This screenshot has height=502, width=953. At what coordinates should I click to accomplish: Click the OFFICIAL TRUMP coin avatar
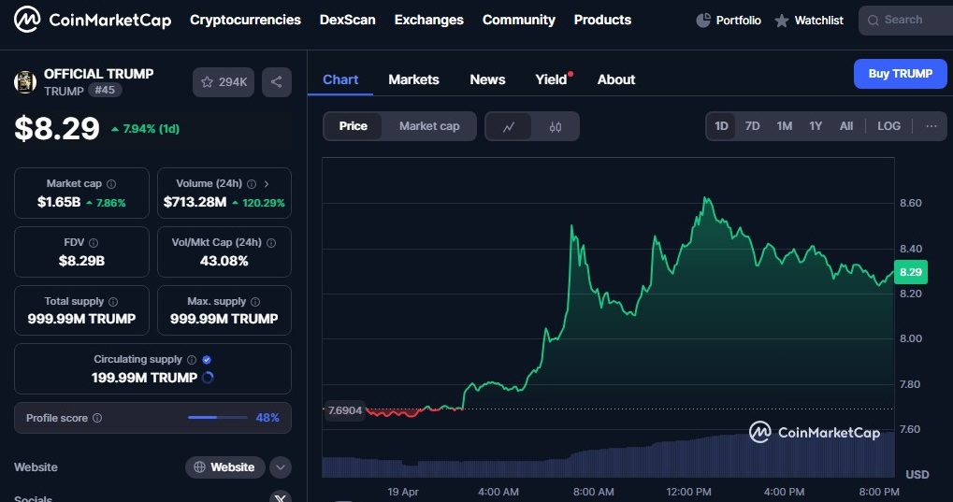click(x=25, y=82)
